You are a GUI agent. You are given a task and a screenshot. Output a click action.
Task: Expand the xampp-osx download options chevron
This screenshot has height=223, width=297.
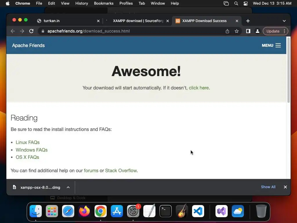pos(68,187)
